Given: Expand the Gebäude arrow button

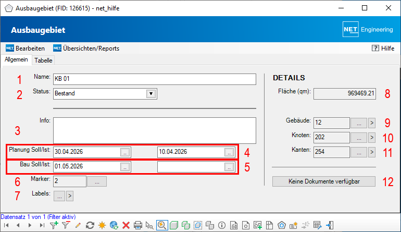Looking at the screenshot, I should coord(371,123).
